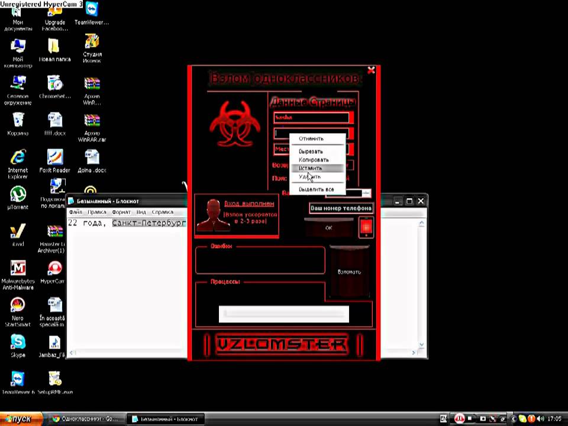568x426 pixels.
Task: Open the Nero StartSmart desktop icon
Action: click(18, 312)
